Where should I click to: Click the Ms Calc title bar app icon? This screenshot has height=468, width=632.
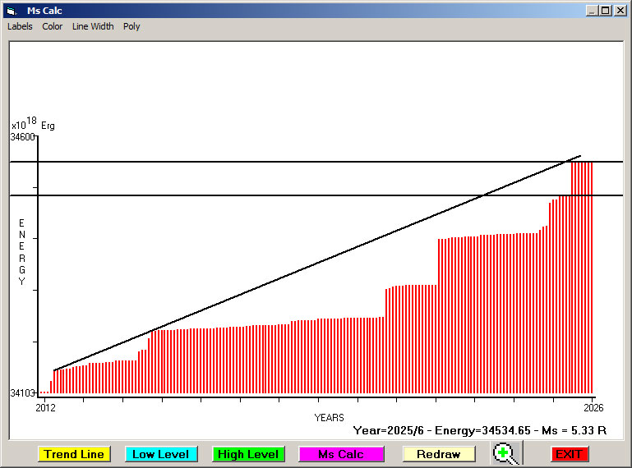tap(12, 11)
